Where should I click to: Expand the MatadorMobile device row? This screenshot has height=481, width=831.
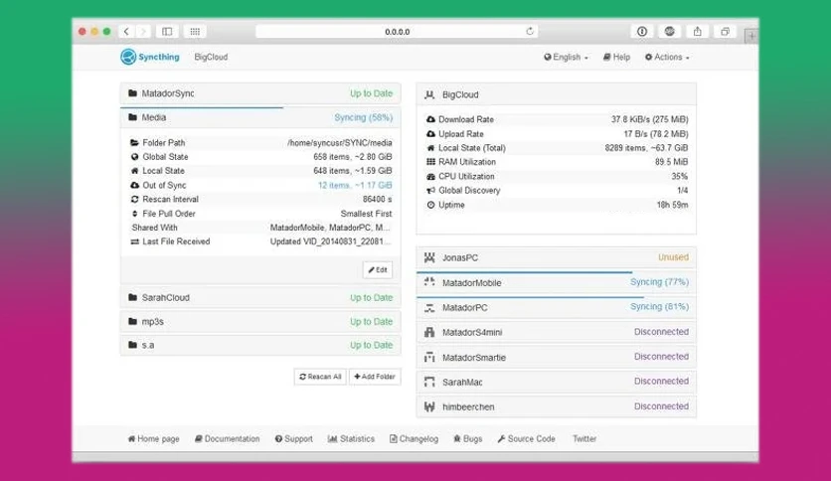point(556,283)
